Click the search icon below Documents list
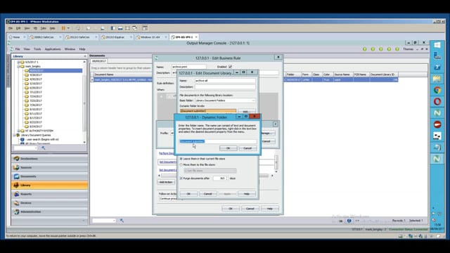Image resolution: width=450 pixels, height=253 pixels. (122, 221)
